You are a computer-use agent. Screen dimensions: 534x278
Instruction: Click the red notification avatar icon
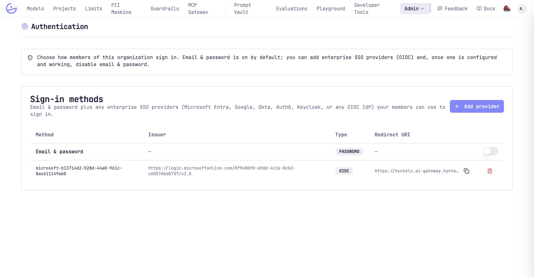(x=507, y=8)
